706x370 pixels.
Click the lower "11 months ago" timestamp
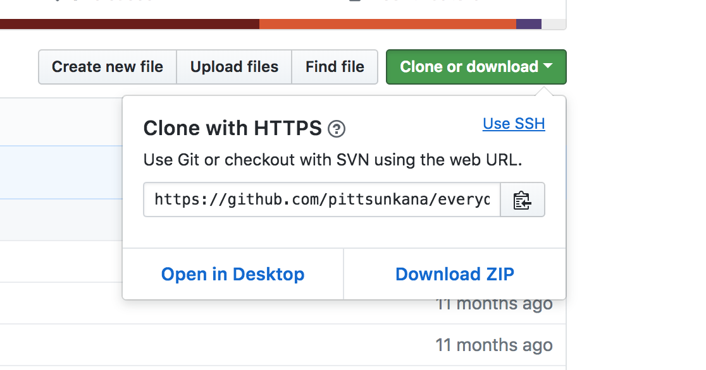pos(493,345)
